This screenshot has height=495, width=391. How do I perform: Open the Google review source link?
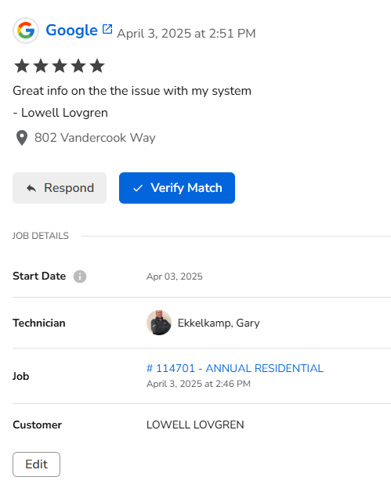(x=71, y=31)
